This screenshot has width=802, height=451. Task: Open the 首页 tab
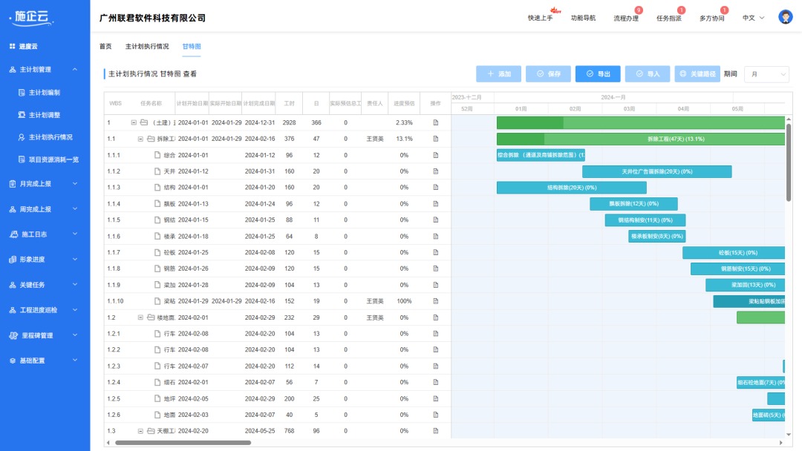(x=105, y=46)
